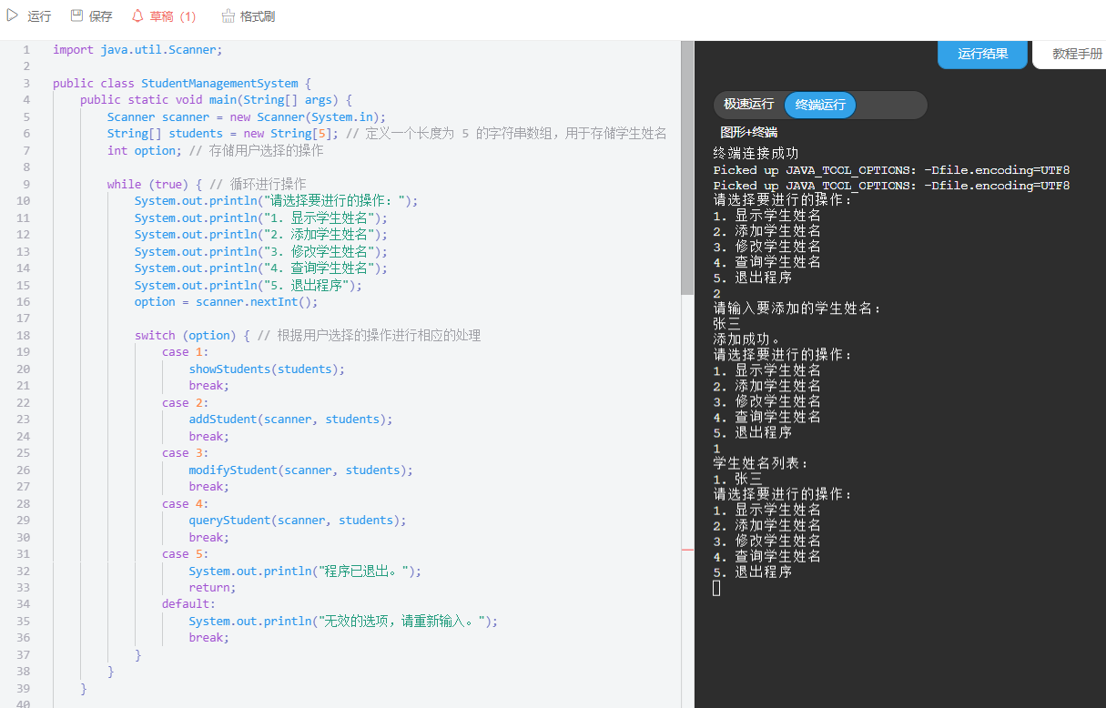Click 'while (true) {' code line

pyautogui.click(x=155, y=184)
